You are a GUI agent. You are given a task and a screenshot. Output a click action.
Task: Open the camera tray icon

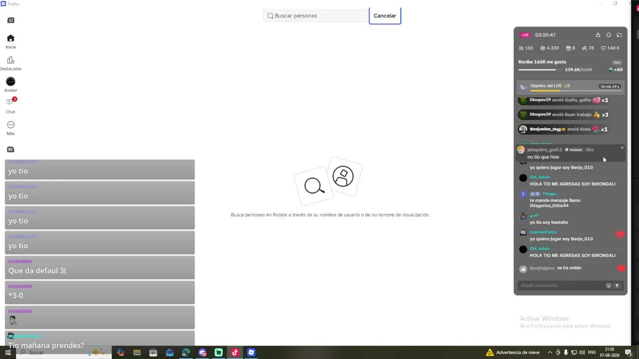pos(558,353)
